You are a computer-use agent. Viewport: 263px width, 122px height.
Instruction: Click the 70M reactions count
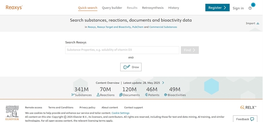105,89
